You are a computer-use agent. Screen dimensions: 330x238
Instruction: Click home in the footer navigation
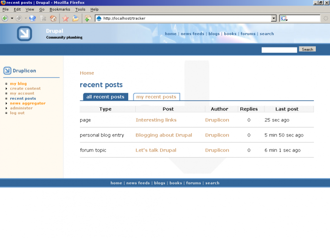click(x=116, y=183)
